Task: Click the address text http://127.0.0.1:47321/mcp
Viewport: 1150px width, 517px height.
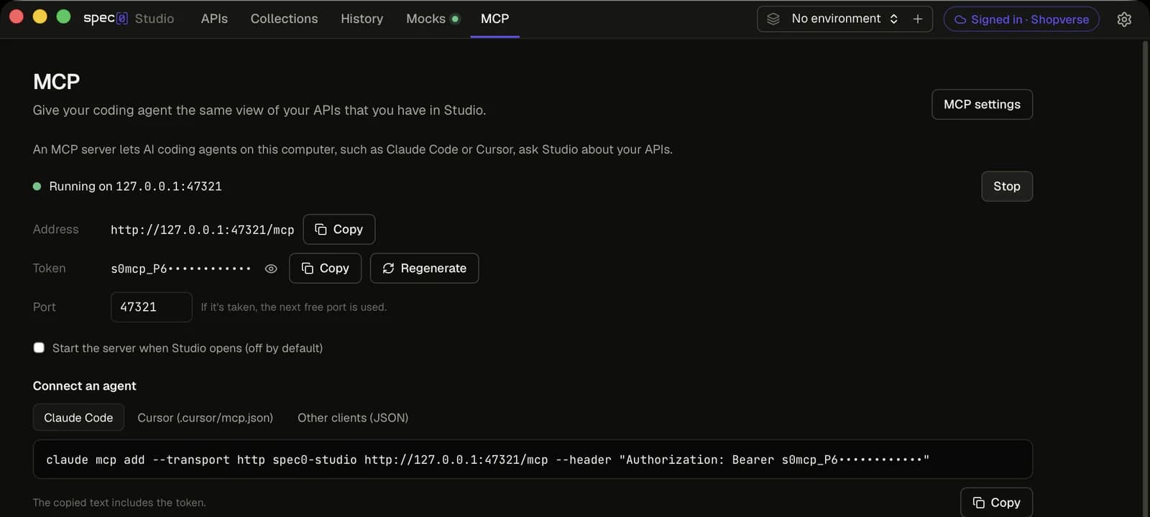Action: click(202, 230)
